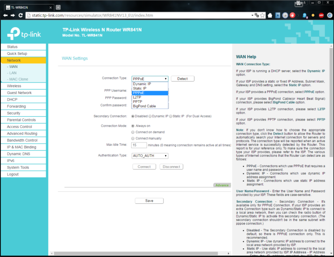This screenshot has height=257, width=334.
Task: Select Connect manually radio button
Action: [x=133, y=138]
